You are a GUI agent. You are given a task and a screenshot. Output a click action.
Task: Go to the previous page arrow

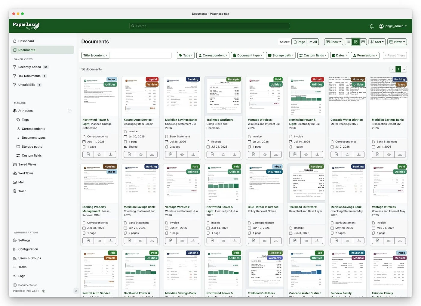(392, 69)
